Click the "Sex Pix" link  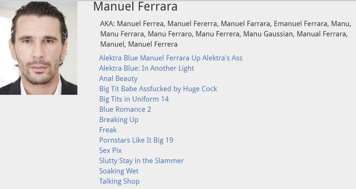pos(110,151)
